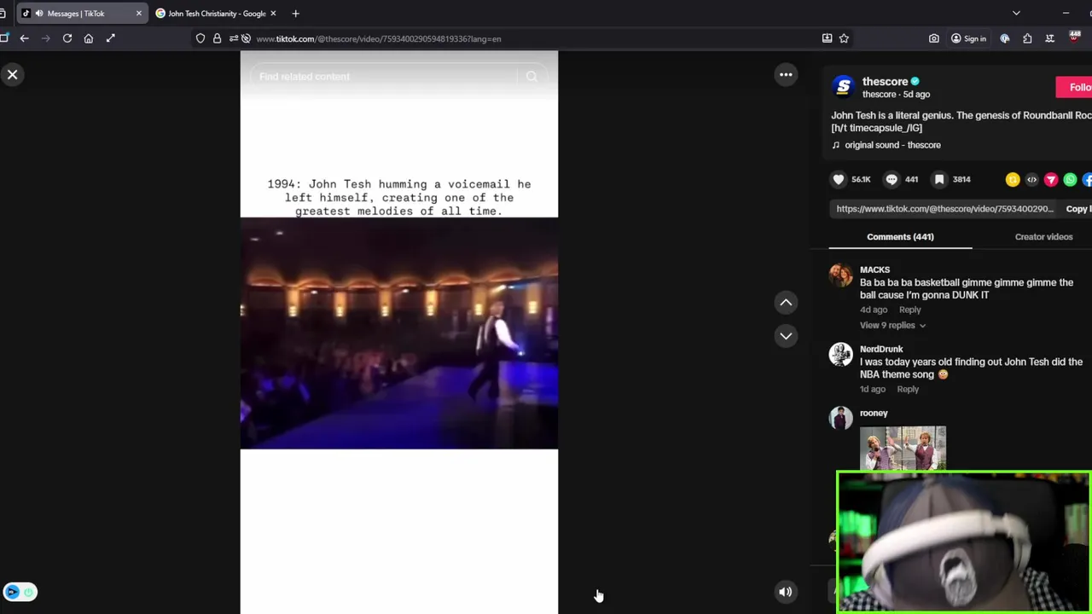Click the red send-to-friends icon

[1051, 179]
